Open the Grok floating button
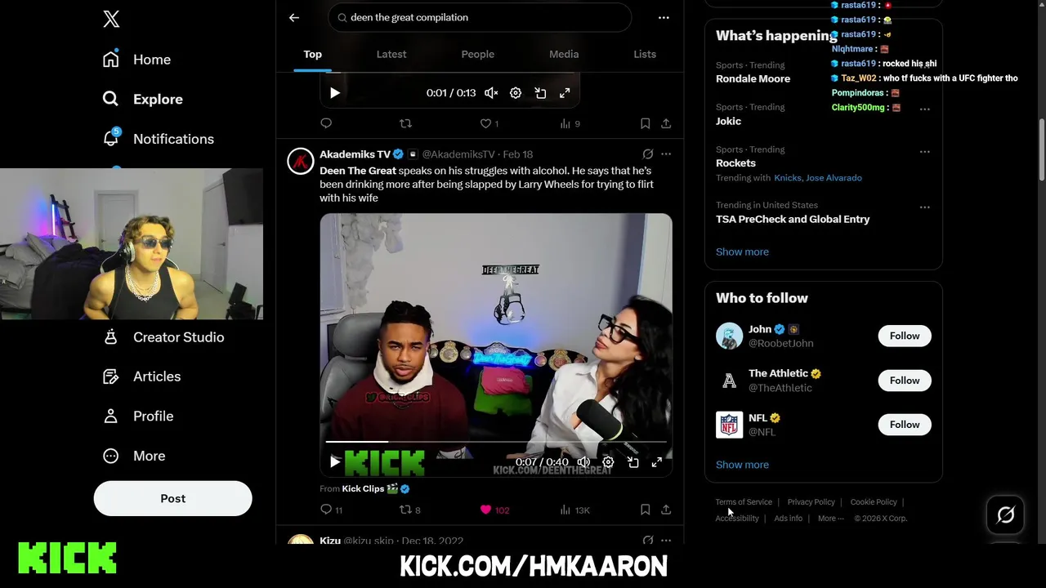The image size is (1046, 588). coord(1006,514)
